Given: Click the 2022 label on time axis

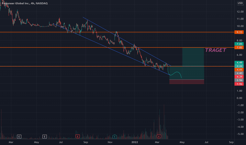Looking at the screenshot, I should 135,142.
